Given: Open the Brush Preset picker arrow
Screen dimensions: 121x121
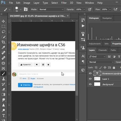Looking at the screenshot, I should click(x=21, y=9).
